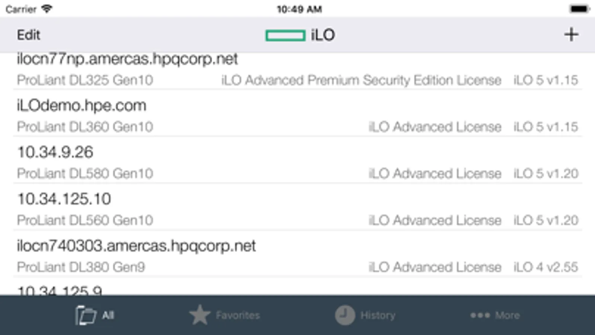The width and height of the screenshot is (595, 335).
Task: Open the History clock icon
Action: pos(345,315)
